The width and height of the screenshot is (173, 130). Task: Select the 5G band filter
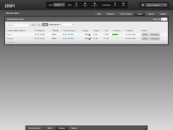click(40, 25)
